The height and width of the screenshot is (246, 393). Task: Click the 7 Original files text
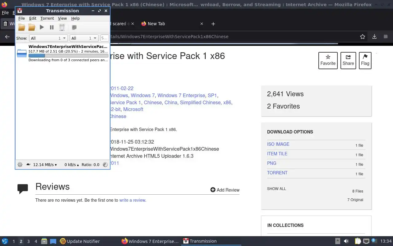355,200
